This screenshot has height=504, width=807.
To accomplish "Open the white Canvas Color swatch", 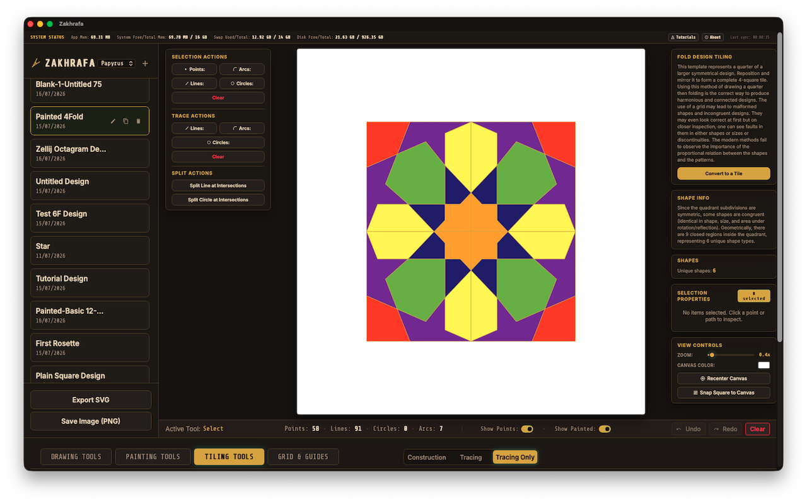I will 763,365.
